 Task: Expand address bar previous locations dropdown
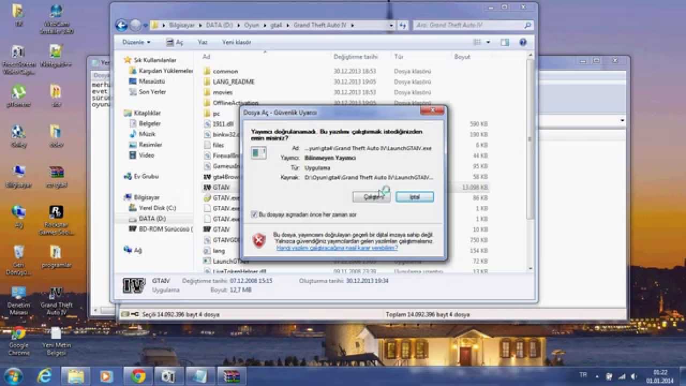point(392,25)
